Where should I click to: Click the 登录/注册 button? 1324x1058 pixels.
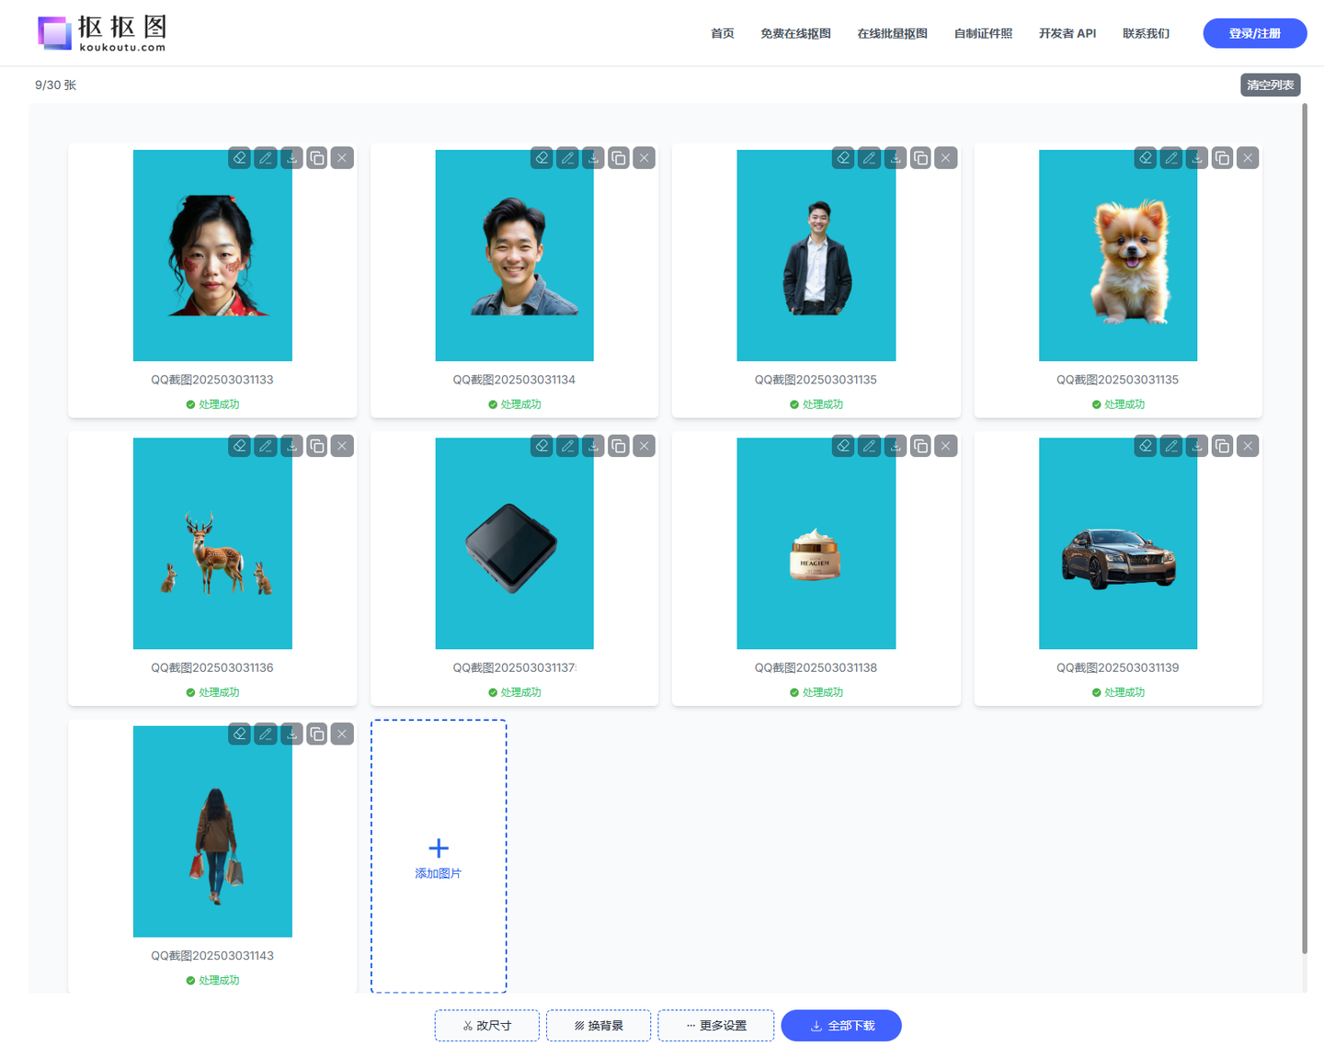point(1254,33)
